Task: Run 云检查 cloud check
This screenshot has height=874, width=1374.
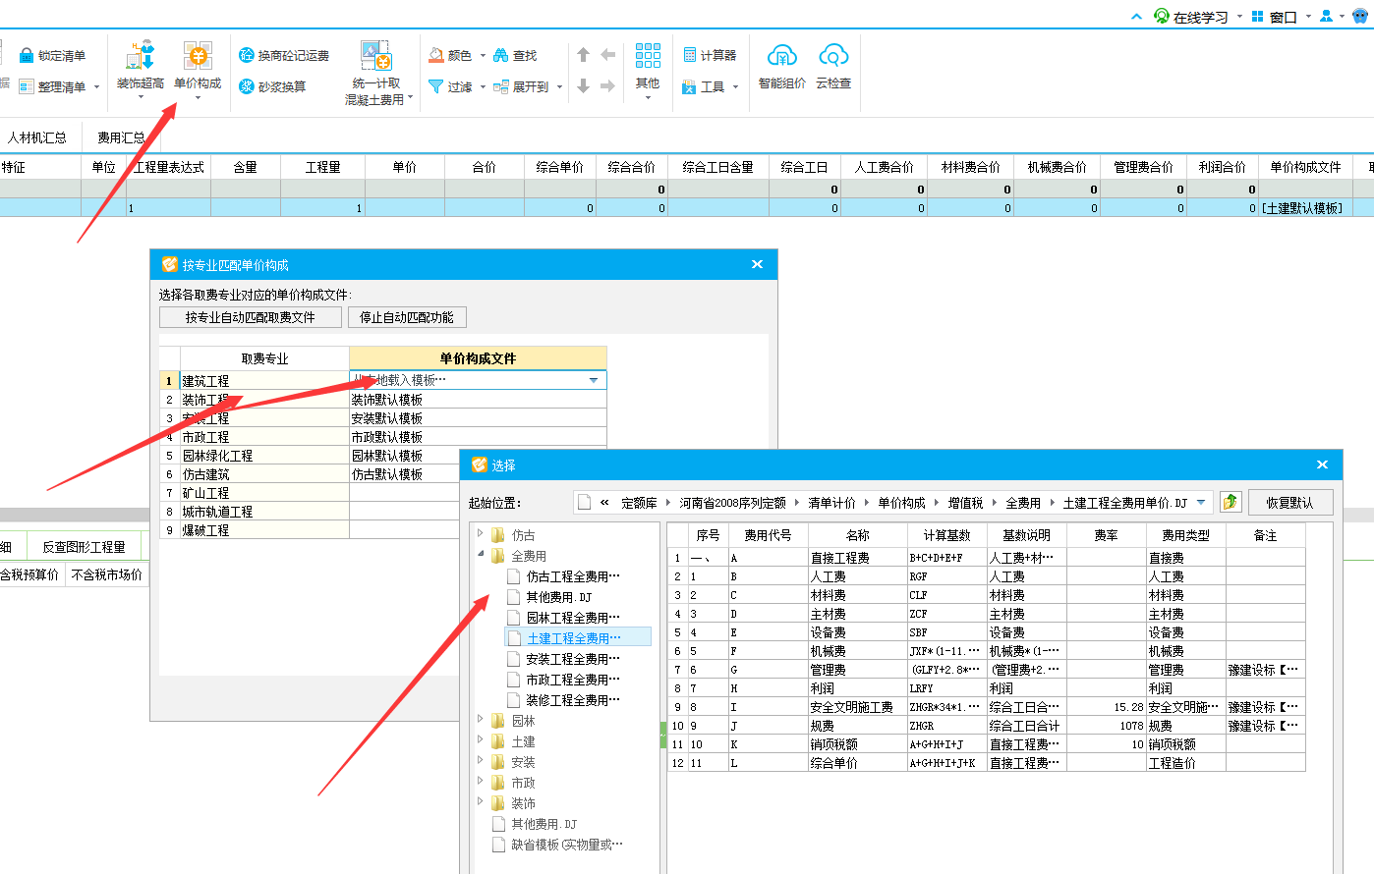Action: [x=833, y=67]
